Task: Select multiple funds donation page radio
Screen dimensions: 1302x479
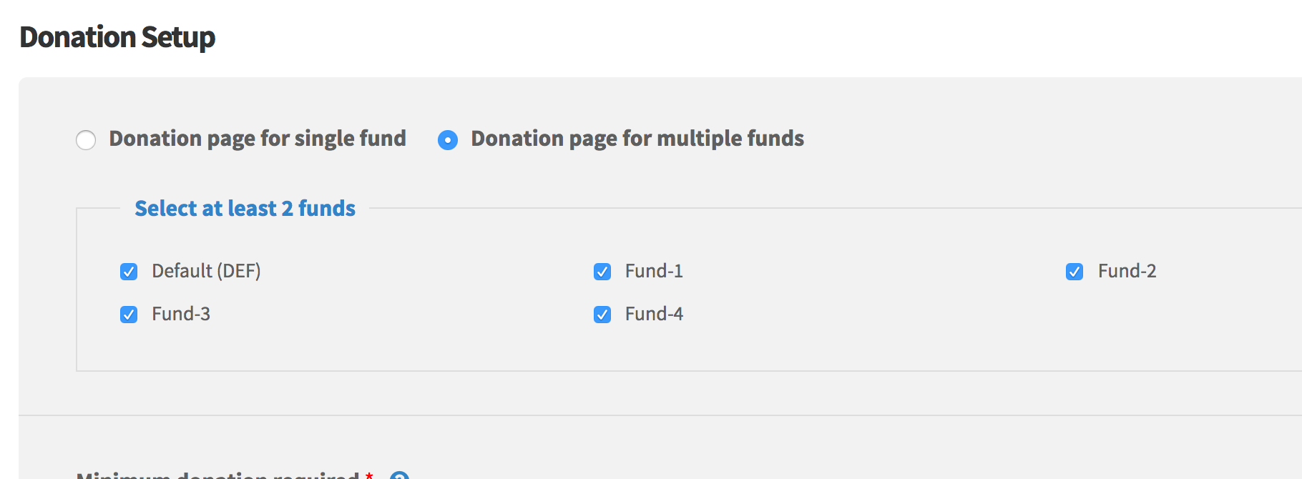Action: (x=448, y=140)
